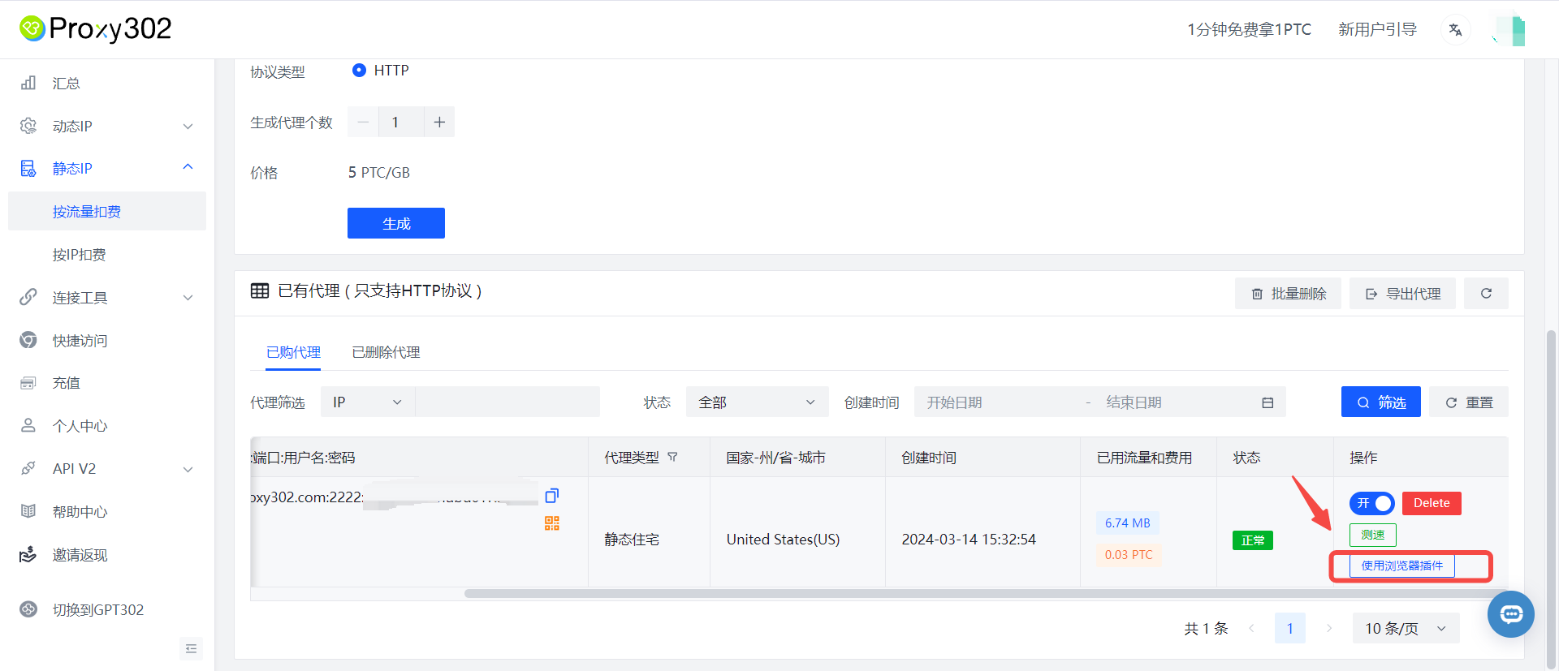The width and height of the screenshot is (1559, 671).
Task: Click the 正常 status badge
Action: tap(1252, 540)
